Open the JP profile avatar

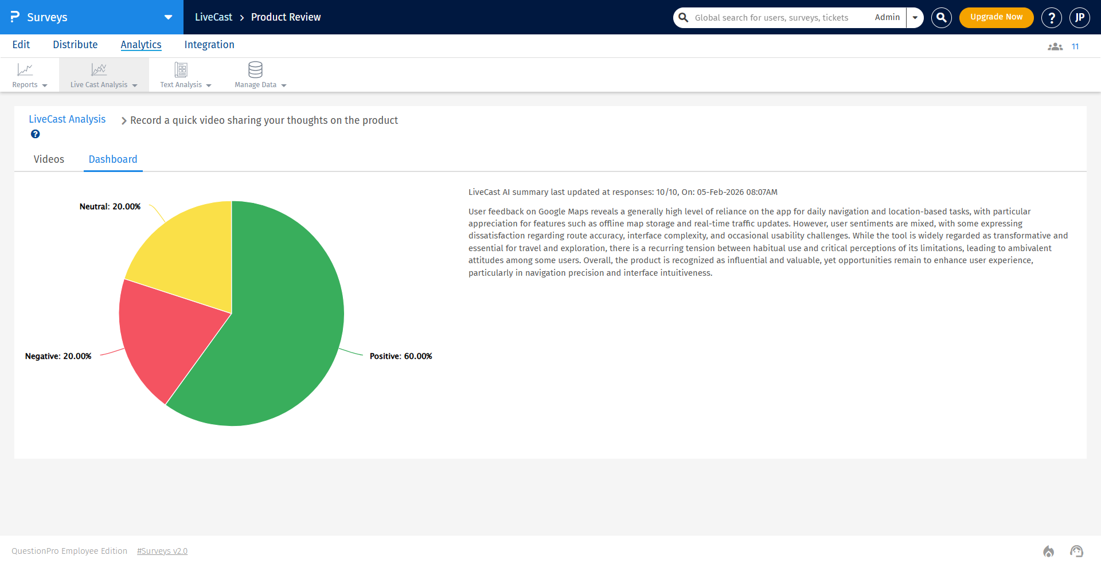[1080, 17]
